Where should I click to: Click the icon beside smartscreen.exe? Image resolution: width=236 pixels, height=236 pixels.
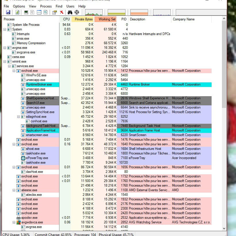(x=23, y=135)
